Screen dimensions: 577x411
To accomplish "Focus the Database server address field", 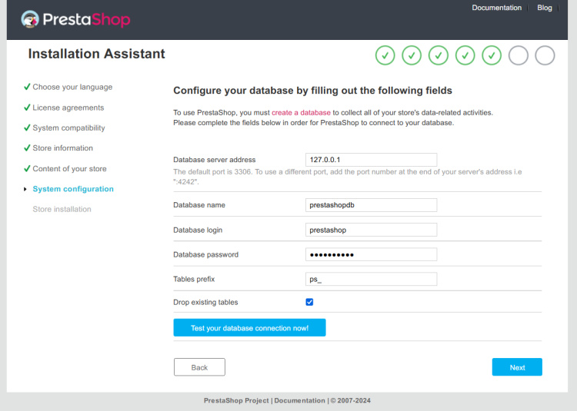I will click(372, 160).
